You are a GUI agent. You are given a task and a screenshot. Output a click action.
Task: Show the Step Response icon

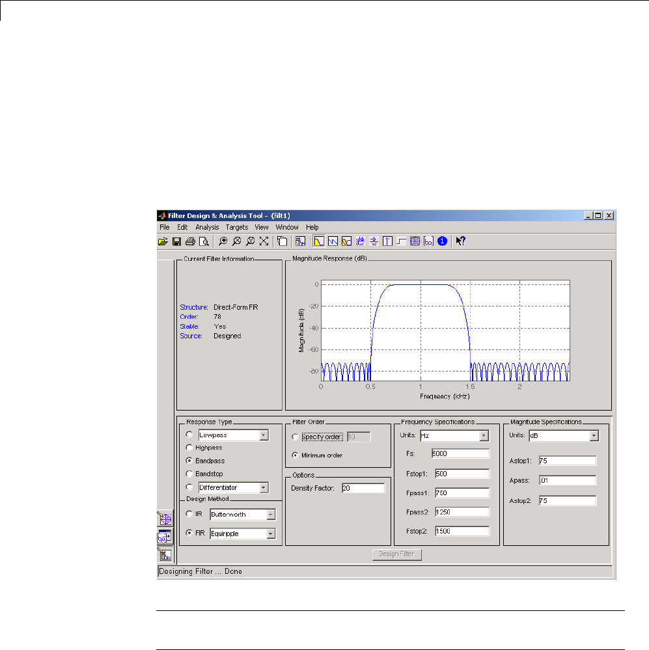(x=401, y=241)
